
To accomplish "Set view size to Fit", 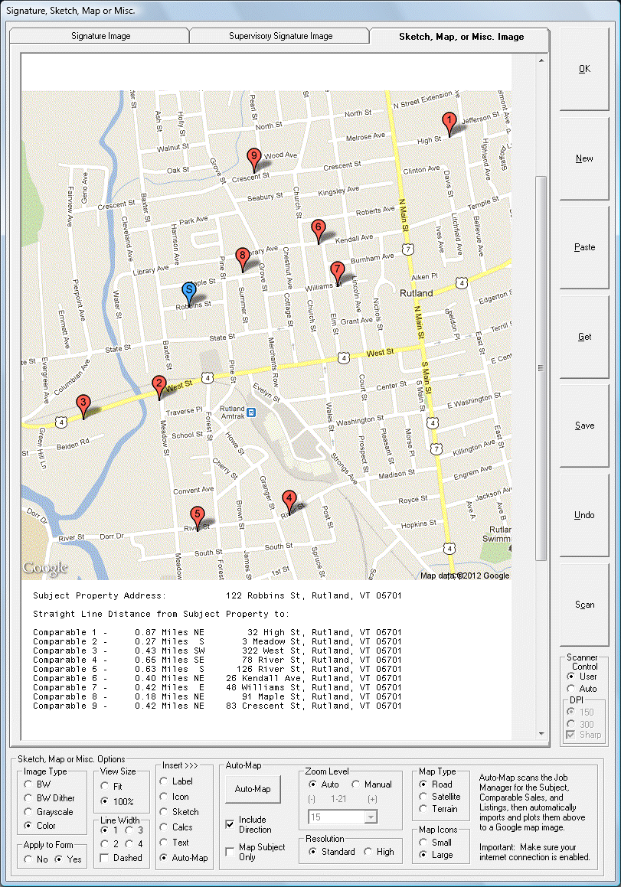I will (x=112, y=786).
